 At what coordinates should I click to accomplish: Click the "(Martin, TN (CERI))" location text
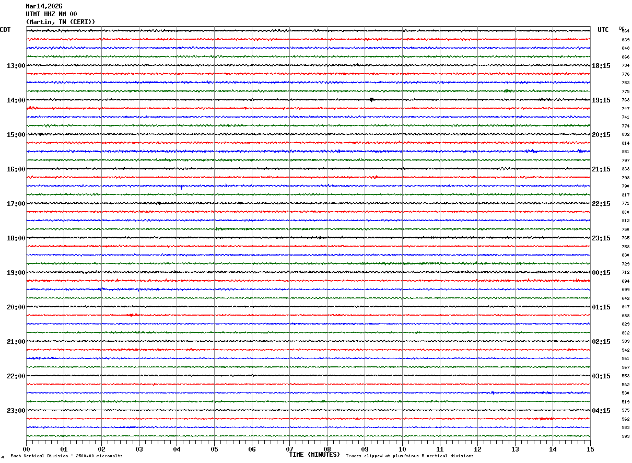pyautogui.click(x=61, y=22)
